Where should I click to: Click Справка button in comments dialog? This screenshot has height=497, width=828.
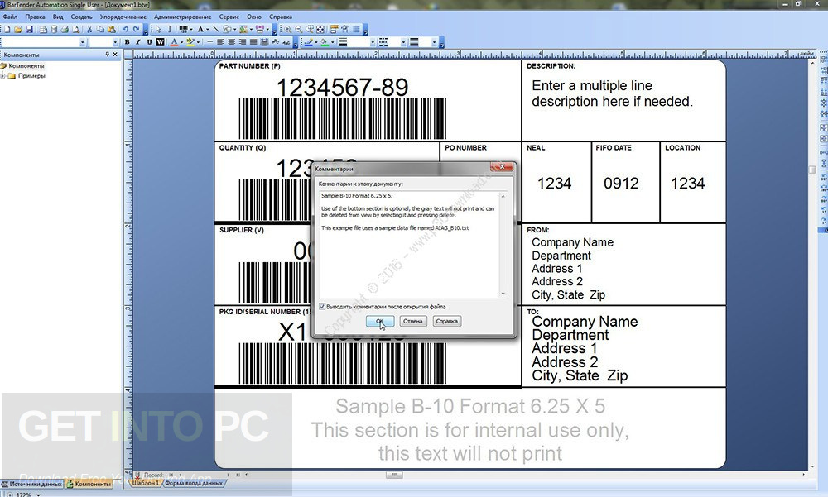coord(447,321)
